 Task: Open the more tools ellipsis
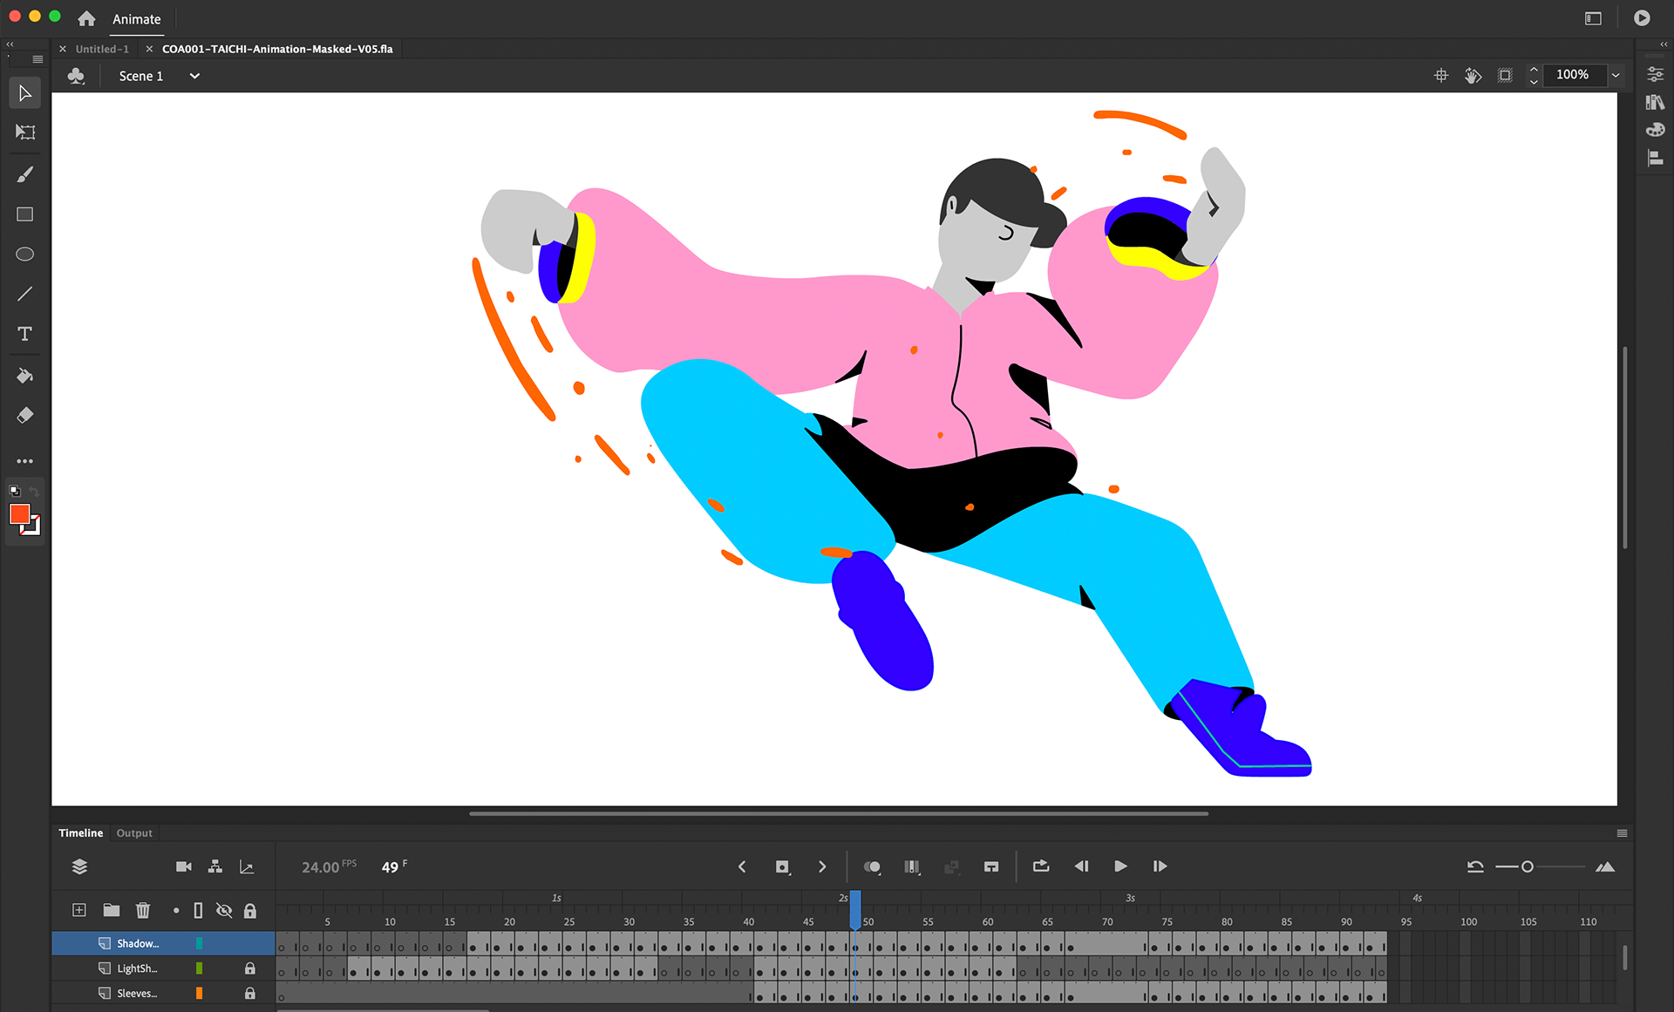coord(25,461)
